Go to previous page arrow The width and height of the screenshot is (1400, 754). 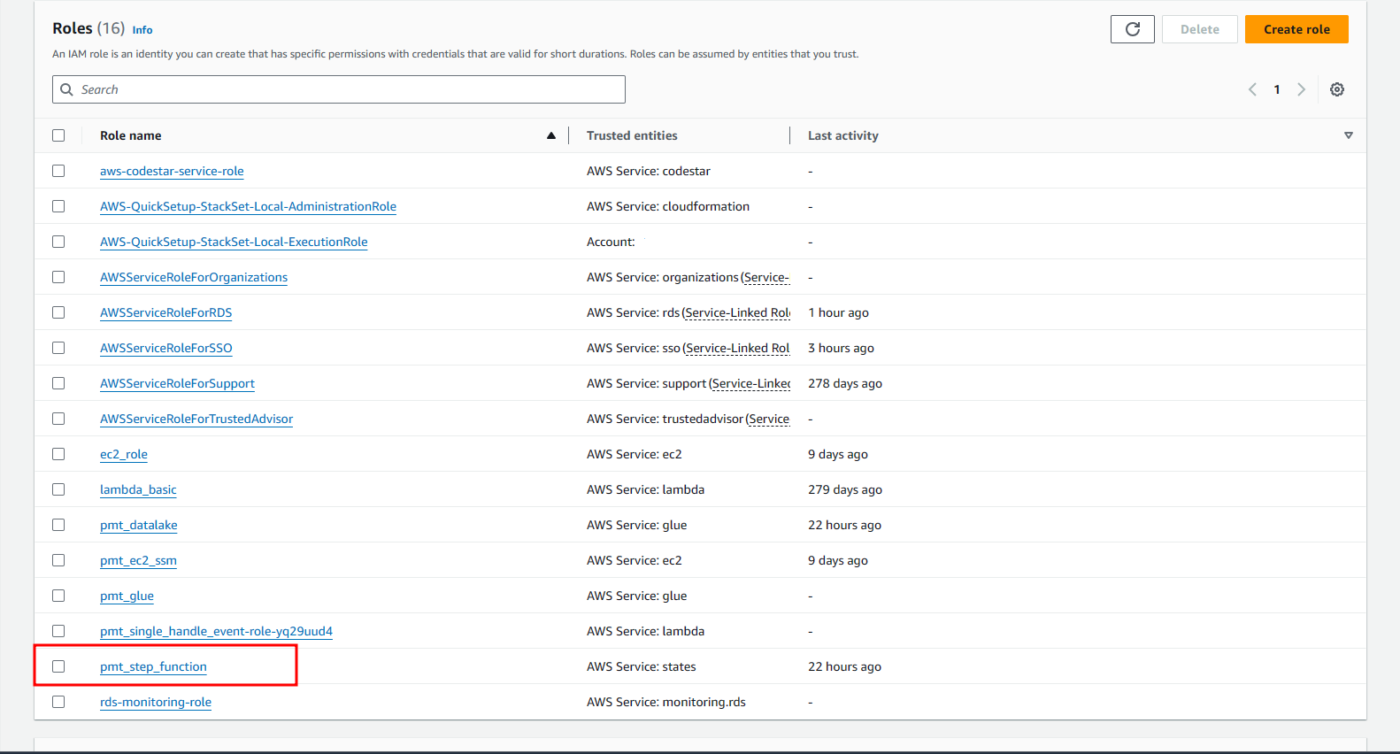(1252, 89)
